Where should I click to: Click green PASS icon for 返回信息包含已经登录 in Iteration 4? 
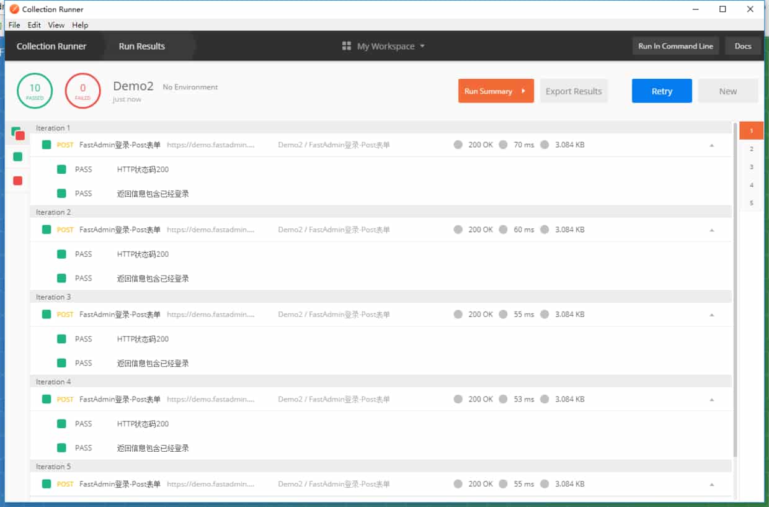click(61, 448)
